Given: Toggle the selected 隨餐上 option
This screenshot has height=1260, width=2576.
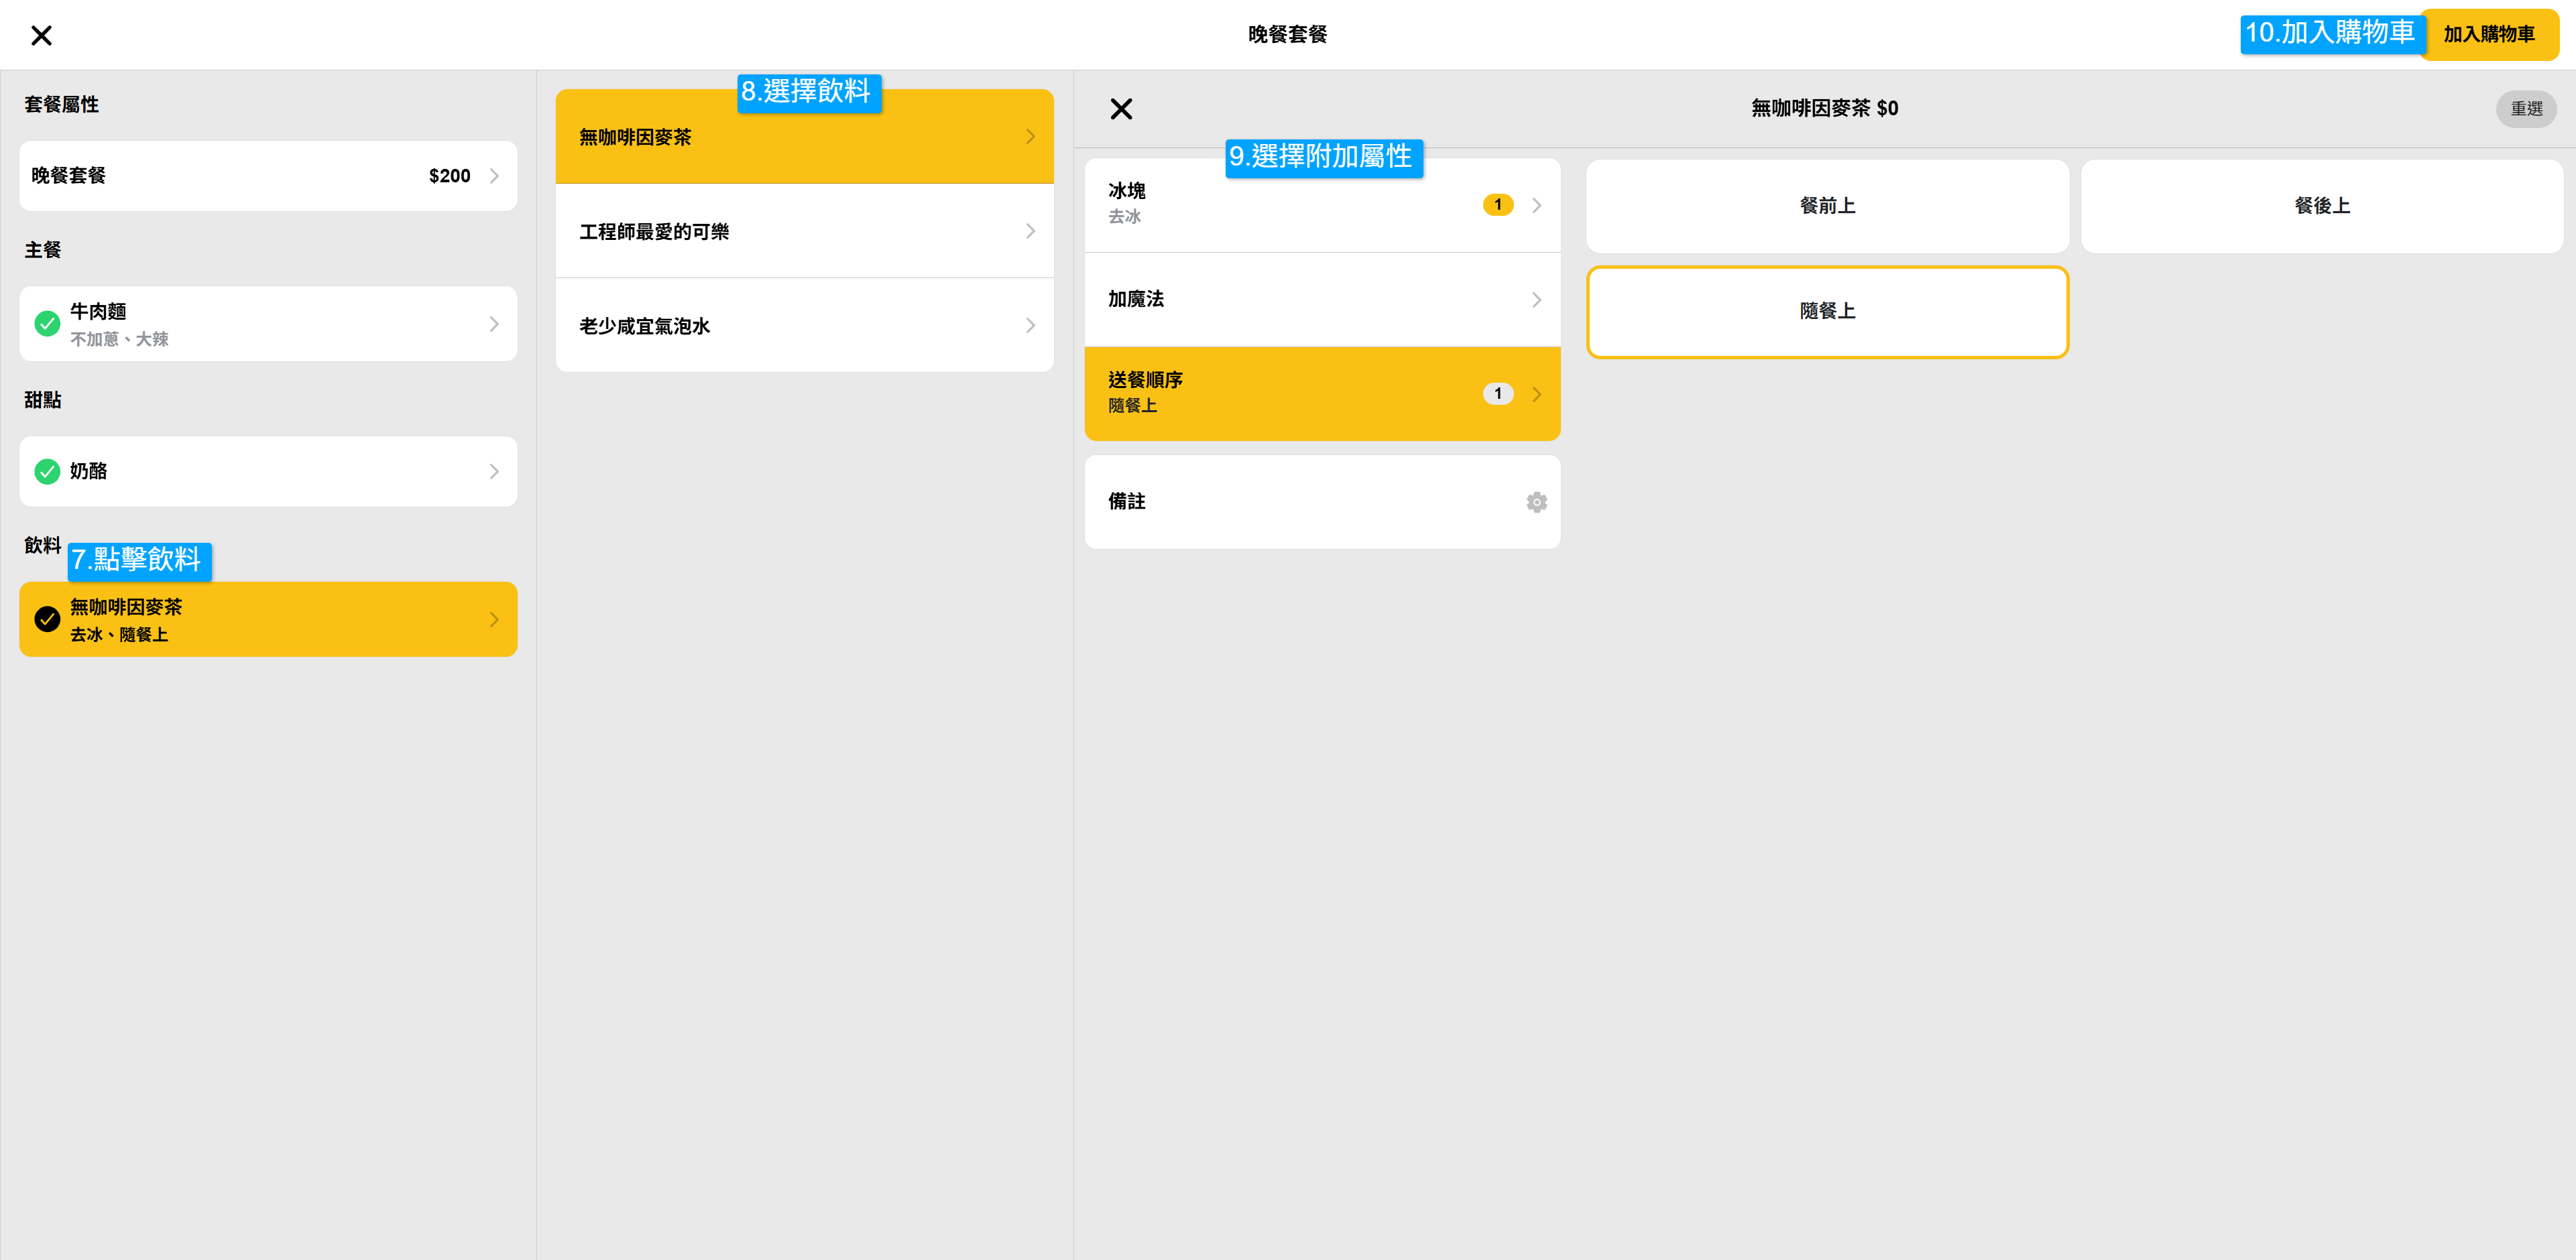Looking at the screenshot, I should (1826, 312).
